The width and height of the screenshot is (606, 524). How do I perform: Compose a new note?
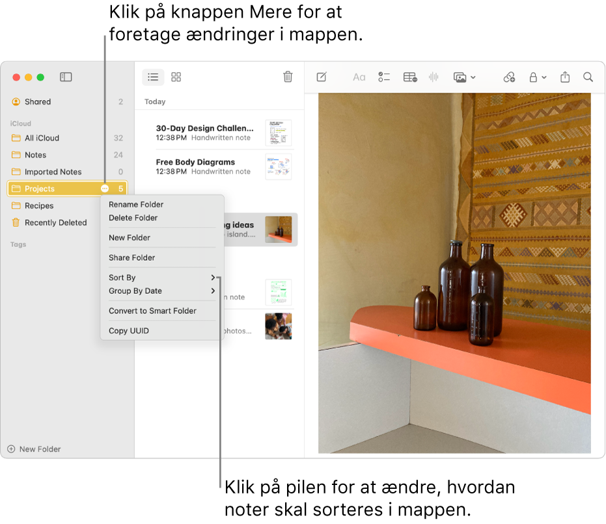[322, 77]
